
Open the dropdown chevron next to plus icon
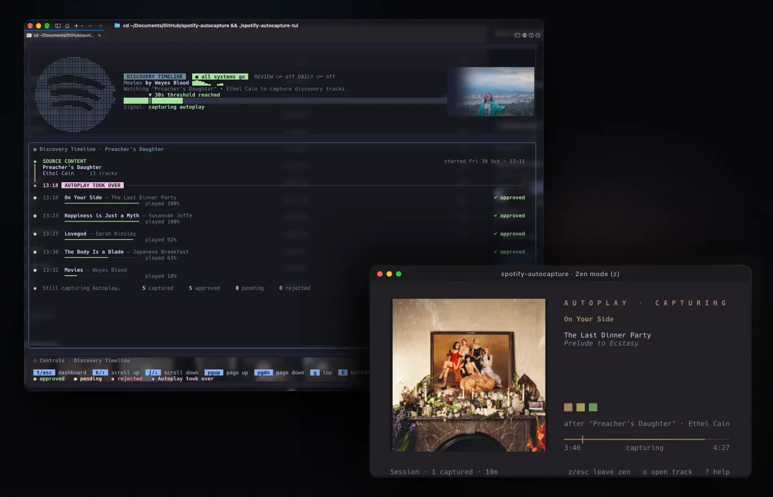[x=82, y=25]
